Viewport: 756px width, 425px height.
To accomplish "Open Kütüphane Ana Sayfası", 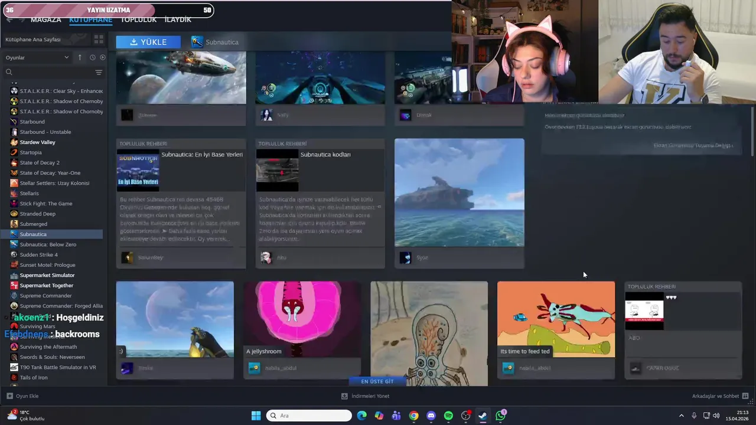I will pyautogui.click(x=33, y=40).
